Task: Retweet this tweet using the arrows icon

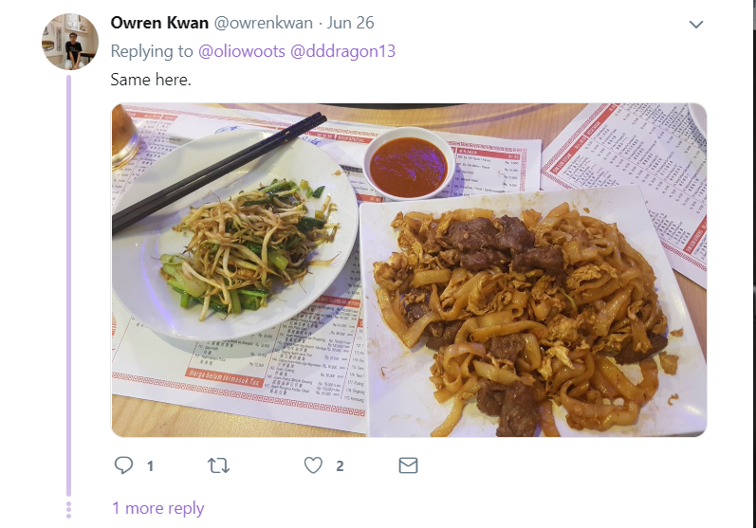Action: pos(218,465)
